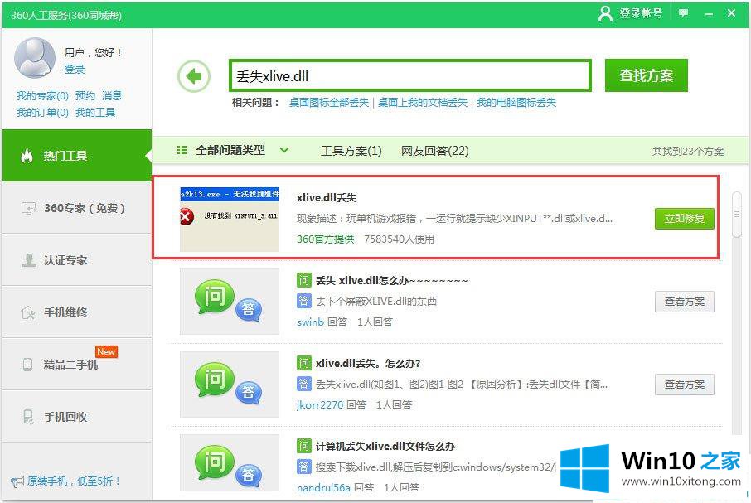Open the 预约 link
The height and width of the screenshot is (503, 751).
click(x=85, y=96)
